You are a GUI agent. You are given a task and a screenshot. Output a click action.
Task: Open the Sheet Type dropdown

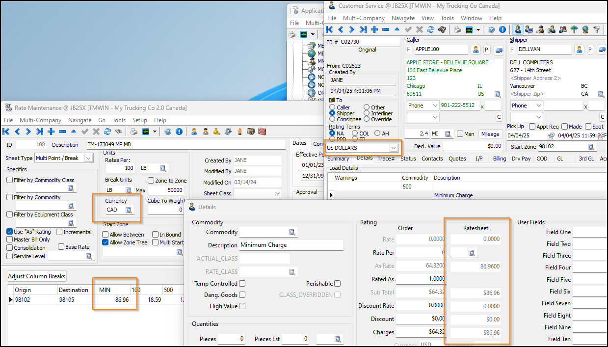[88, 158]
